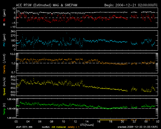Click the red Bz axis label
The width and height of the screenshot is (161, 129).
tap(4, 19)
